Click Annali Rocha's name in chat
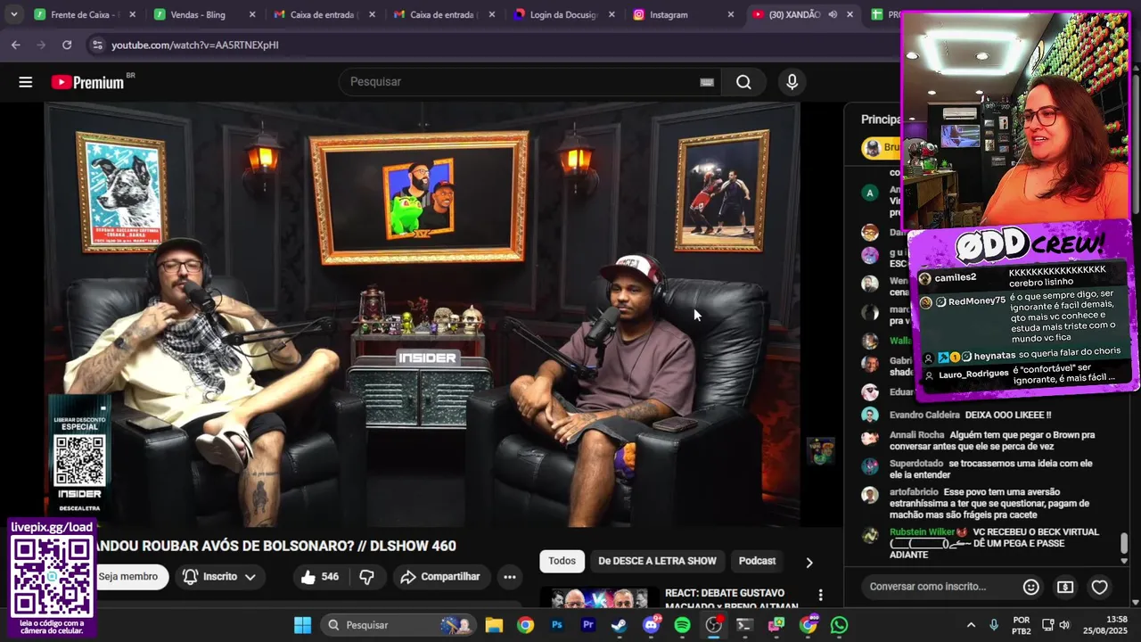 click(916, 435)
